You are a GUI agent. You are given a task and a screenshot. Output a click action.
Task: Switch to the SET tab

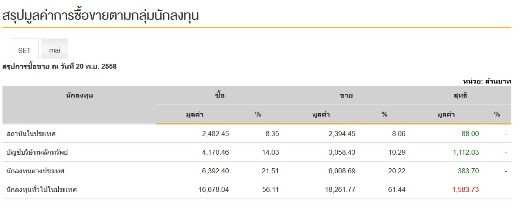click(24, 50)
